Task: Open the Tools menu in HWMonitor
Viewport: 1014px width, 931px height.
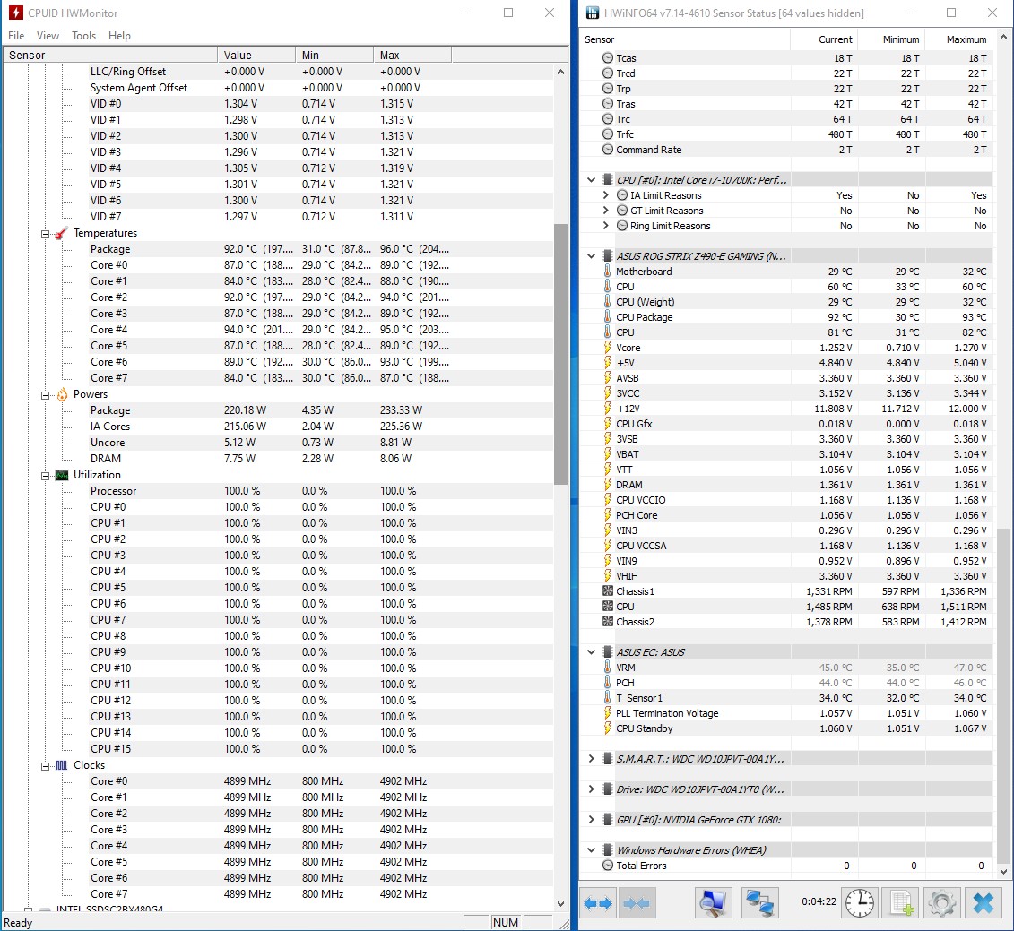Action: (x=83, y=36)
